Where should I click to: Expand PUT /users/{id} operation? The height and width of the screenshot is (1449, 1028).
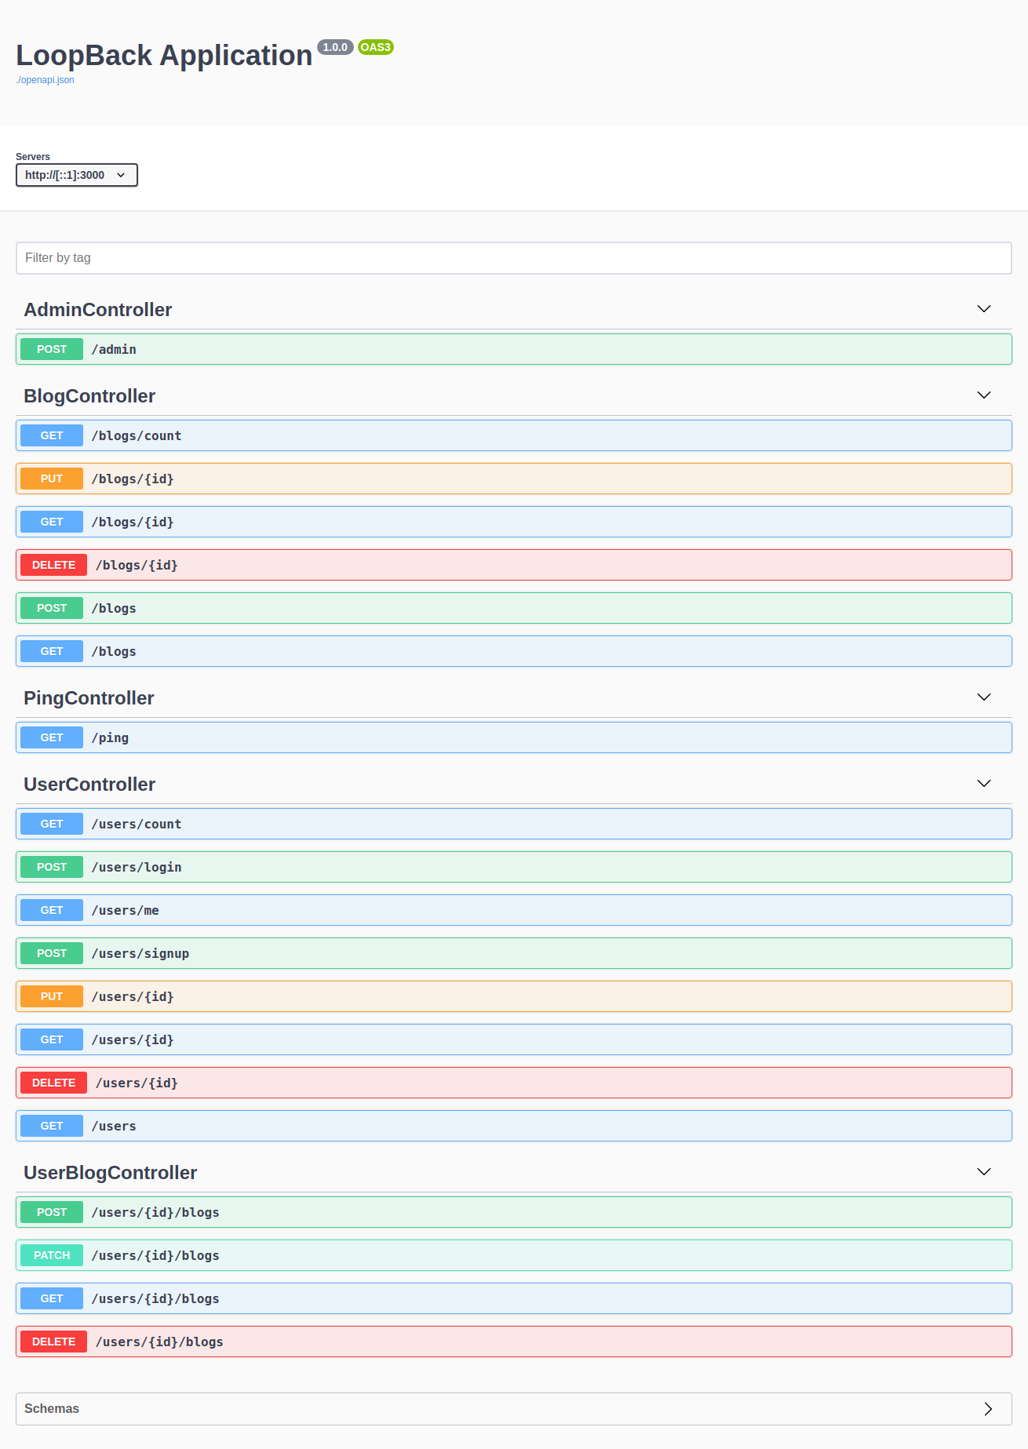coord(514,996)
